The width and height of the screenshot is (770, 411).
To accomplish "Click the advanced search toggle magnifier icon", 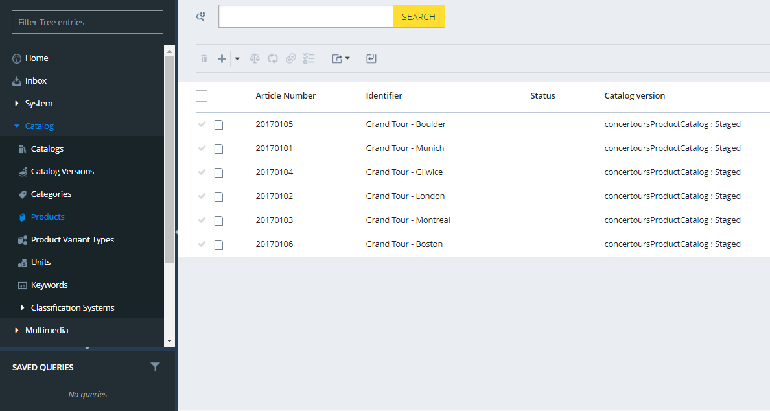I will click(201, 16).
